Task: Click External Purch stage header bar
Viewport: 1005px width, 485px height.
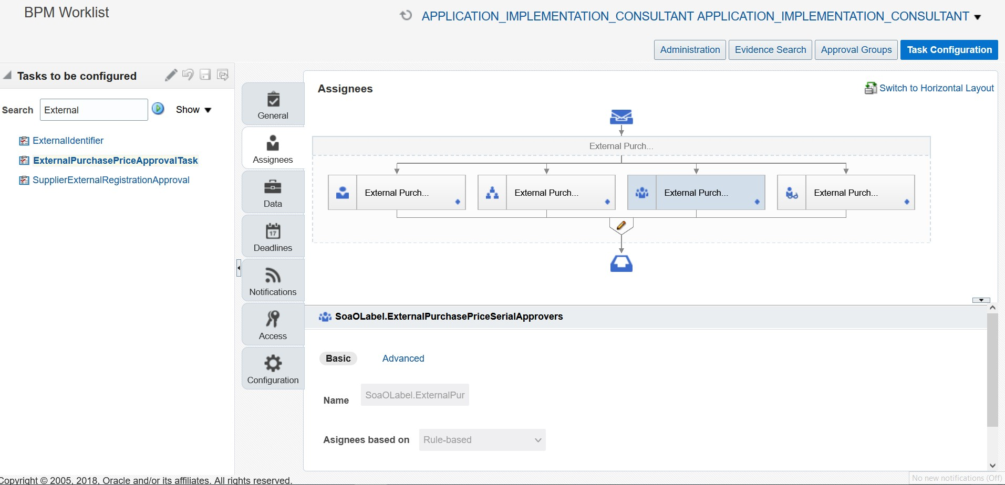Action: (621, 146)
